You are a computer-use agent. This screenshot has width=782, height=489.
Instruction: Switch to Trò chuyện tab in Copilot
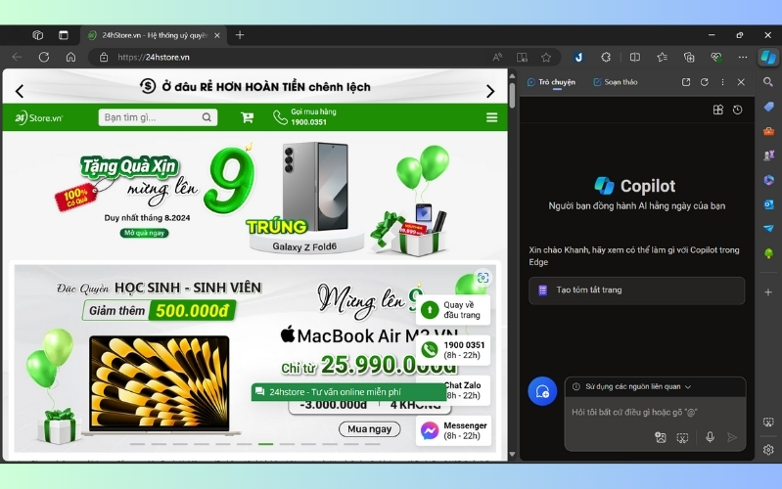(x=551, y=82)
